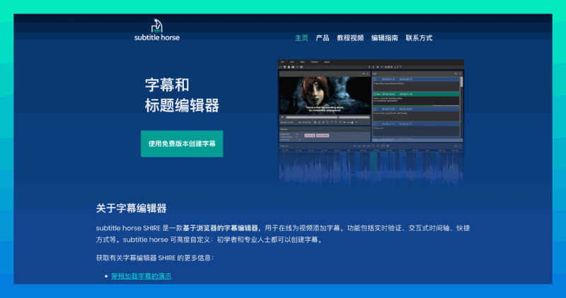
Task: Open the 编辑指南 navigation item
Action: point(384,38)
